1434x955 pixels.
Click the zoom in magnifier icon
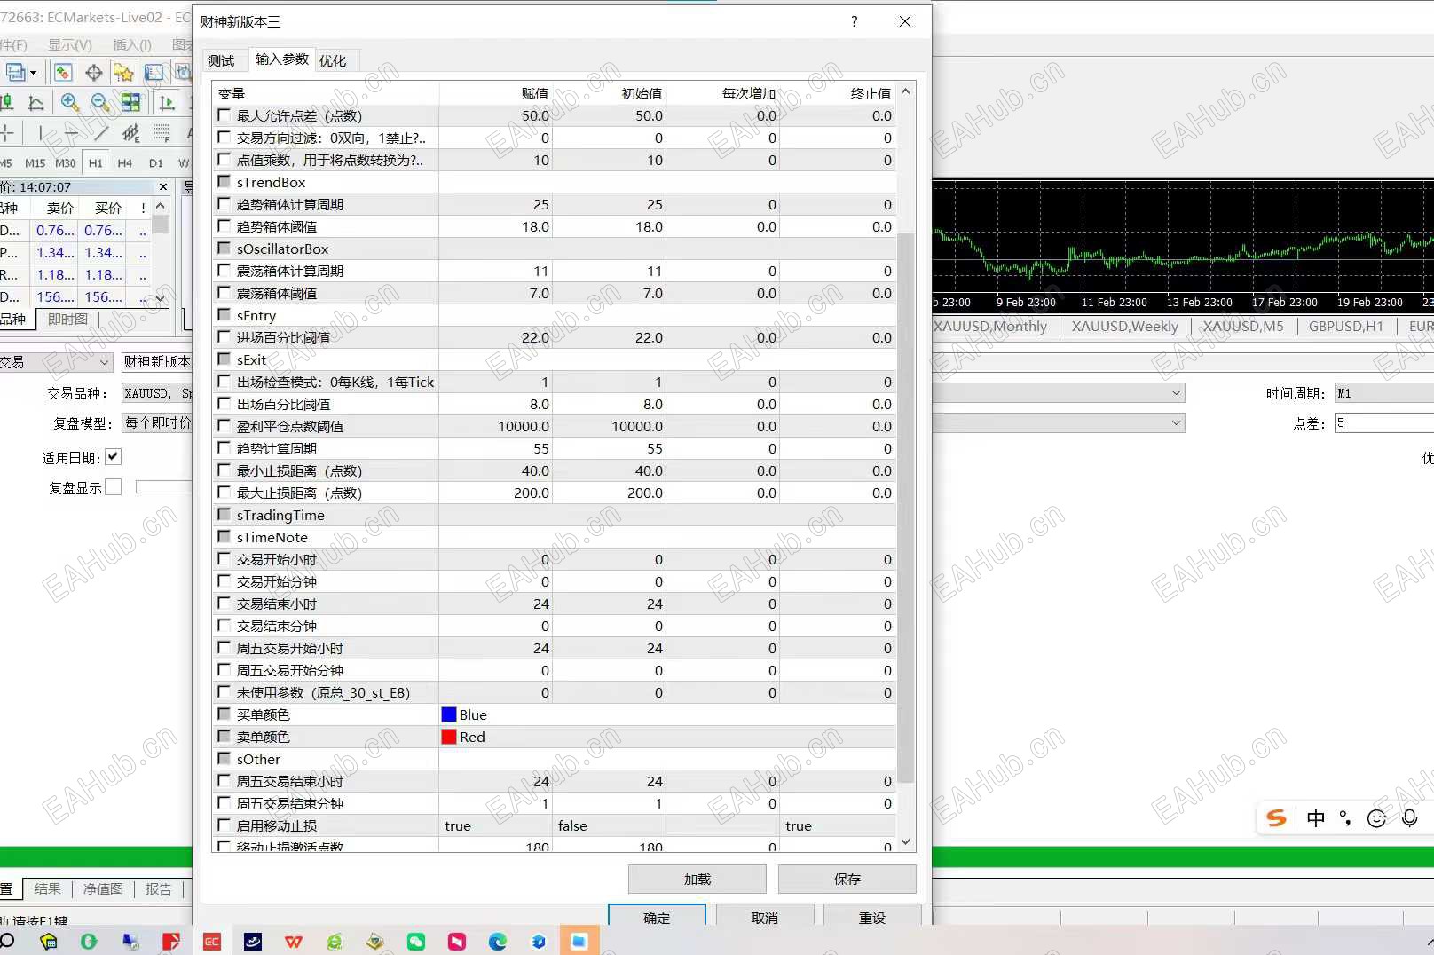70,102
